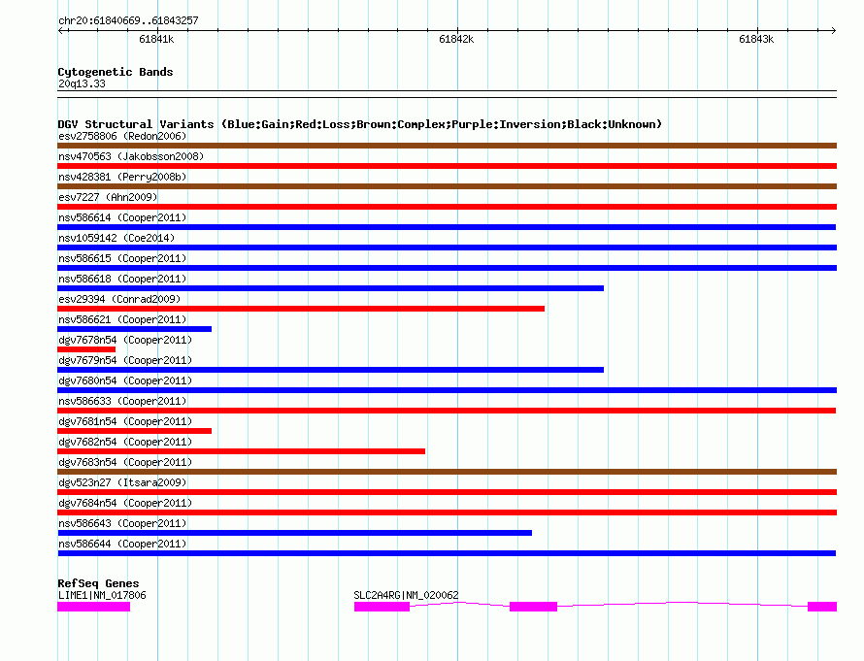This screenshot has width=864, height=661.
Task: Click the dgv7682n54 (Cooper2011) red bar
Action: [242, 451]
